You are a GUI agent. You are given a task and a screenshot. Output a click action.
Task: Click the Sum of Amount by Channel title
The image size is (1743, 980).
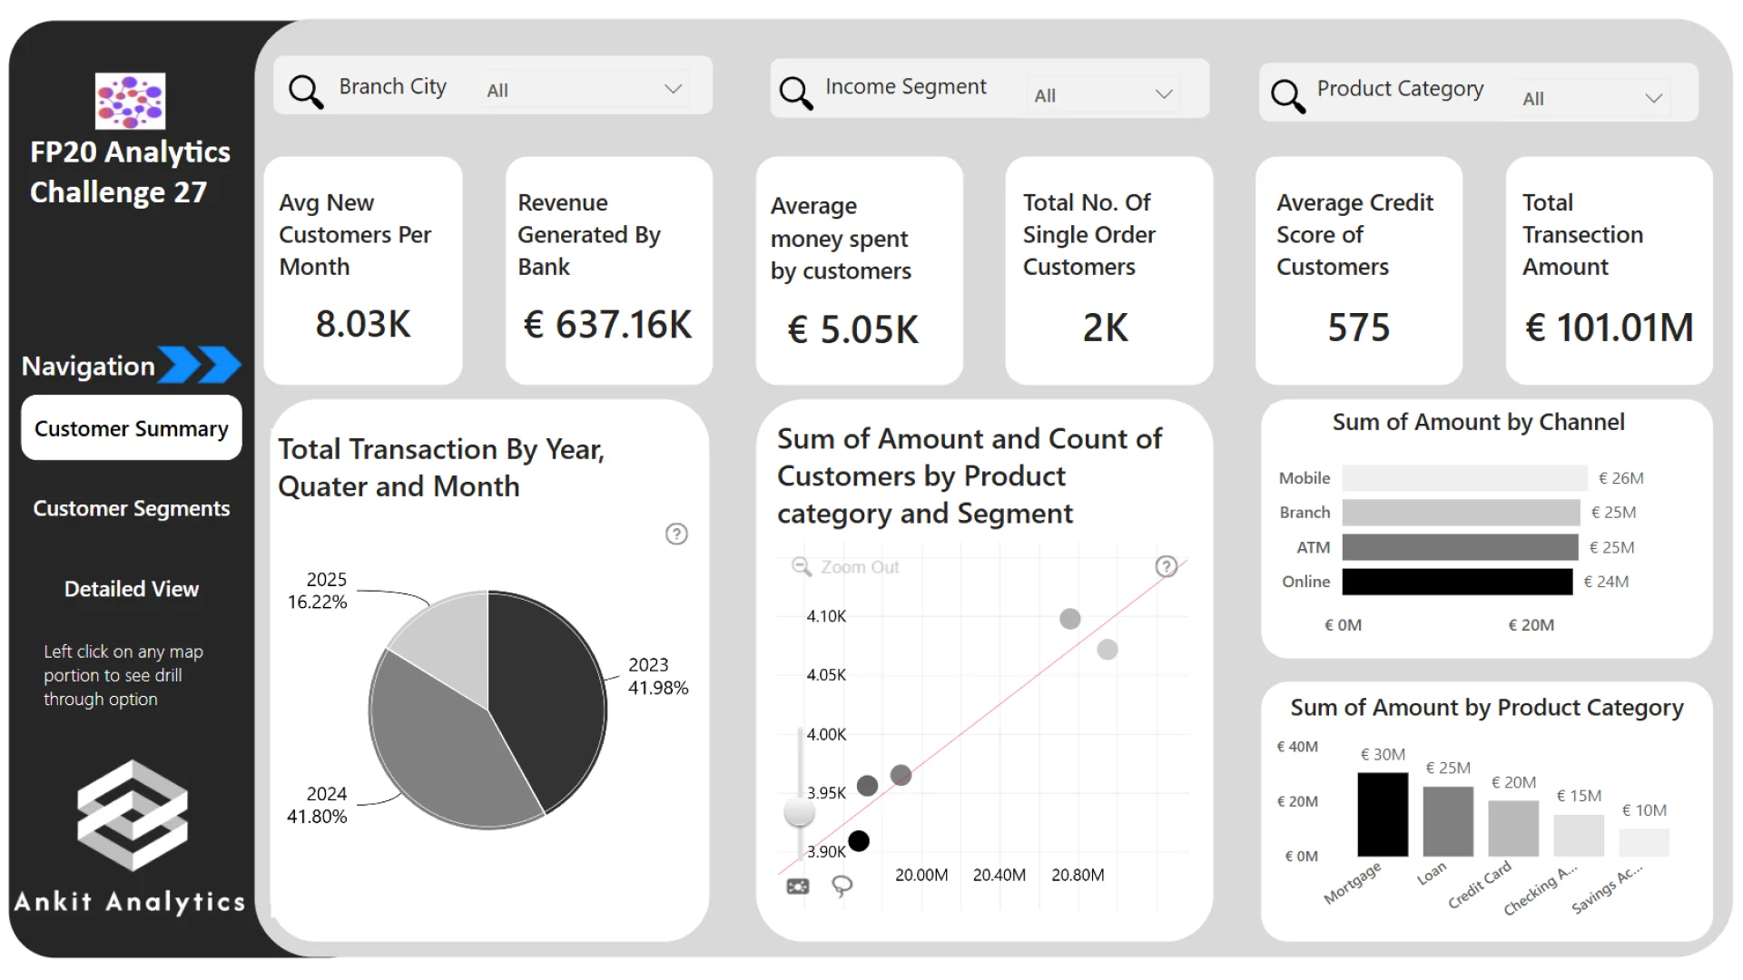pos(1478,422)
